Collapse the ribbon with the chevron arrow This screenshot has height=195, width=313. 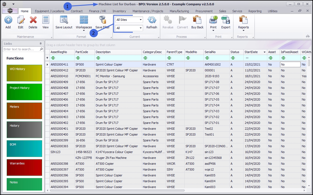(307, 36)
